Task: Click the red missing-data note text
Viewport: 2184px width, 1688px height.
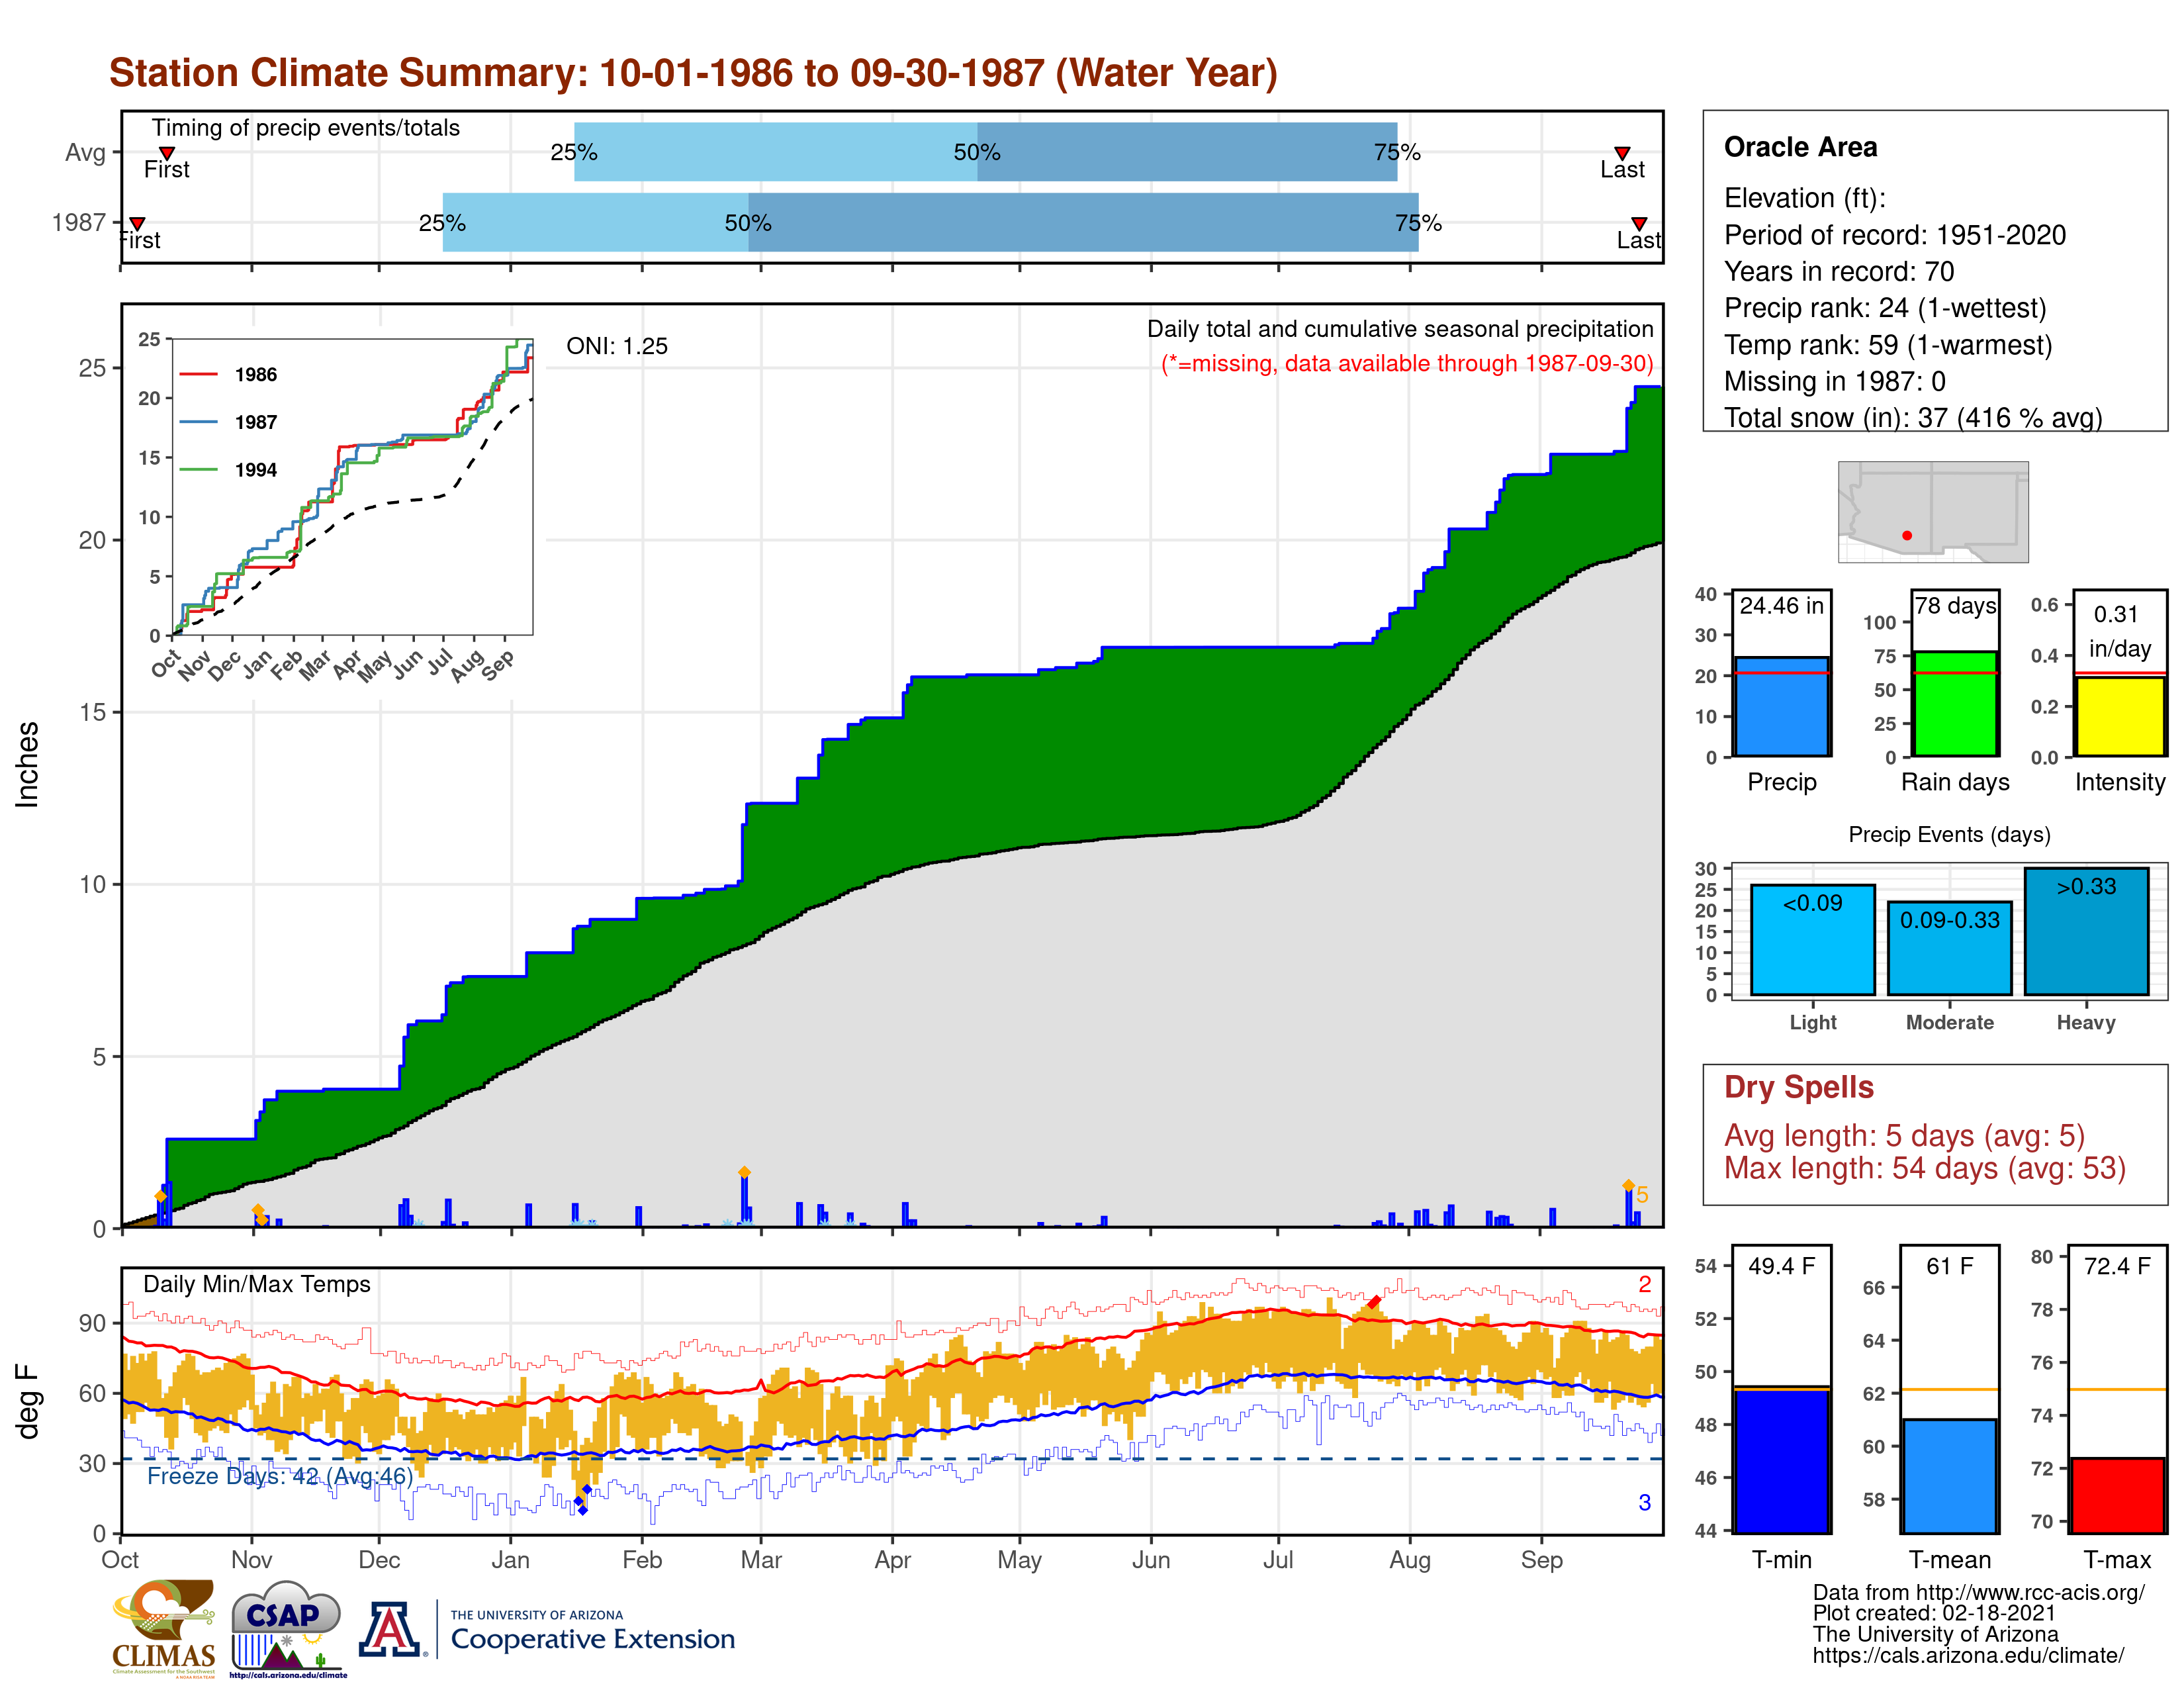Action: 1407,363
